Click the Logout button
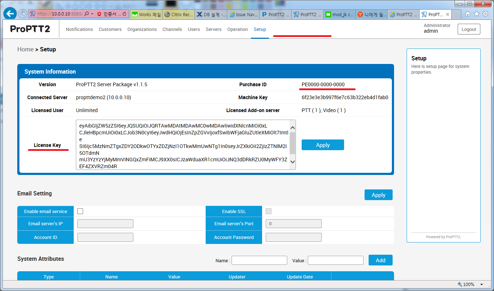The height and width of the screenshot is (291, 494). pos(469,29)
